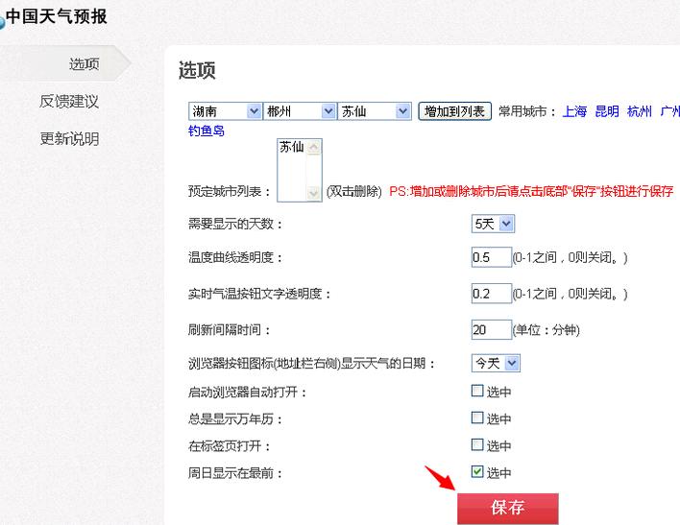Expand the 湖南 province dropdown

point(225,111)
